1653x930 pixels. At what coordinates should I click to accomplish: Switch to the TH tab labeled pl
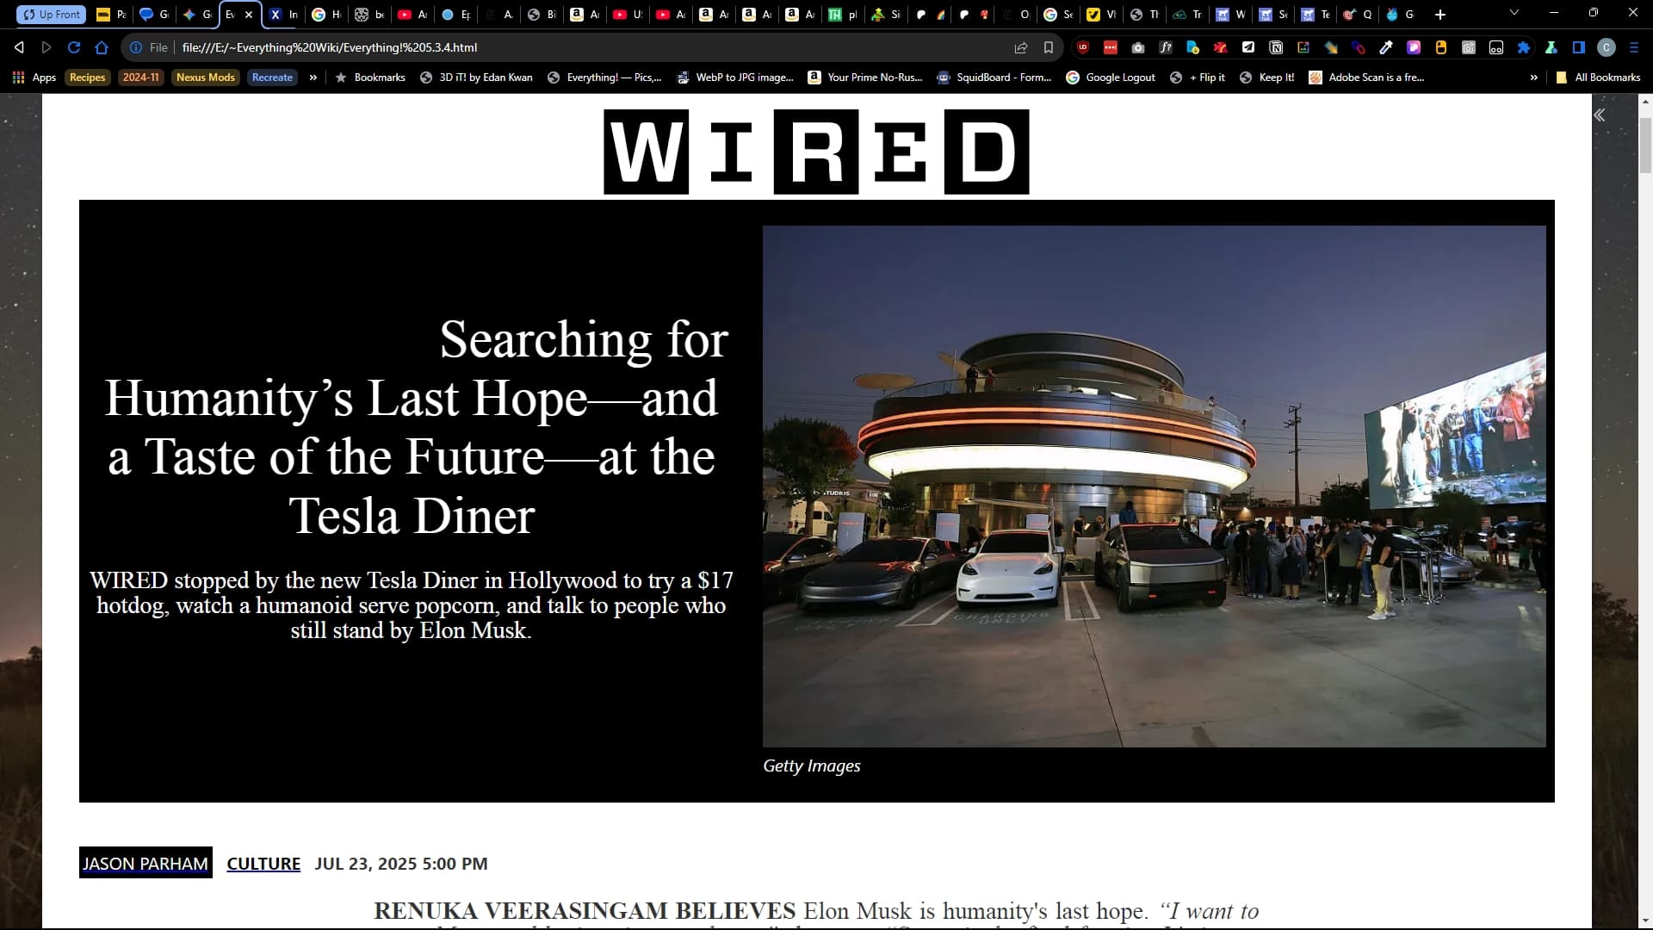(844, 15)
